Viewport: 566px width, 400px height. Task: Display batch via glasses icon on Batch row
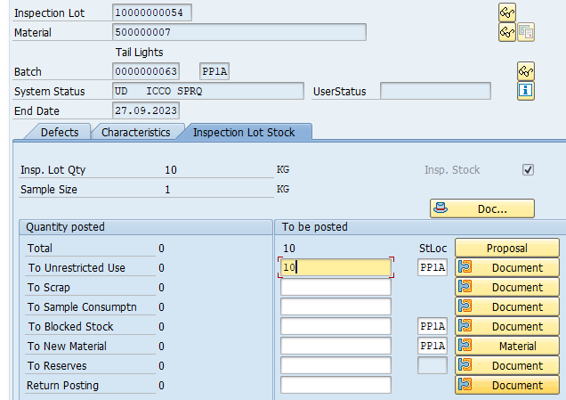point(526,70)
